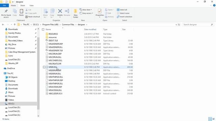Open the New item dropdown
This screenshot has height=121, width=216.
[85, 10]
